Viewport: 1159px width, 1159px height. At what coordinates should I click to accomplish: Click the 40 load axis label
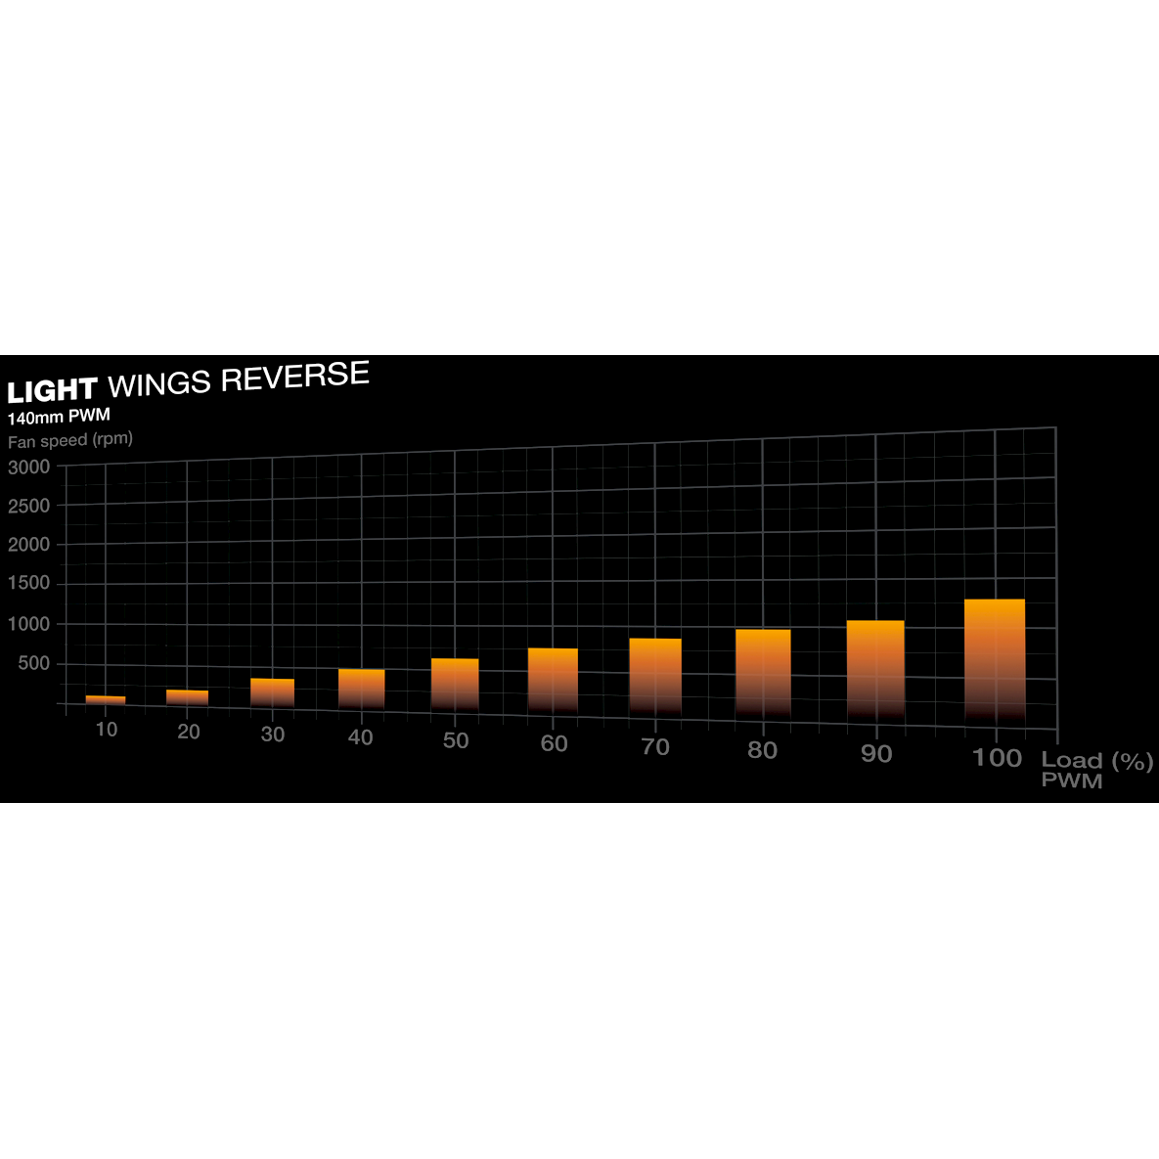point(361,737)
